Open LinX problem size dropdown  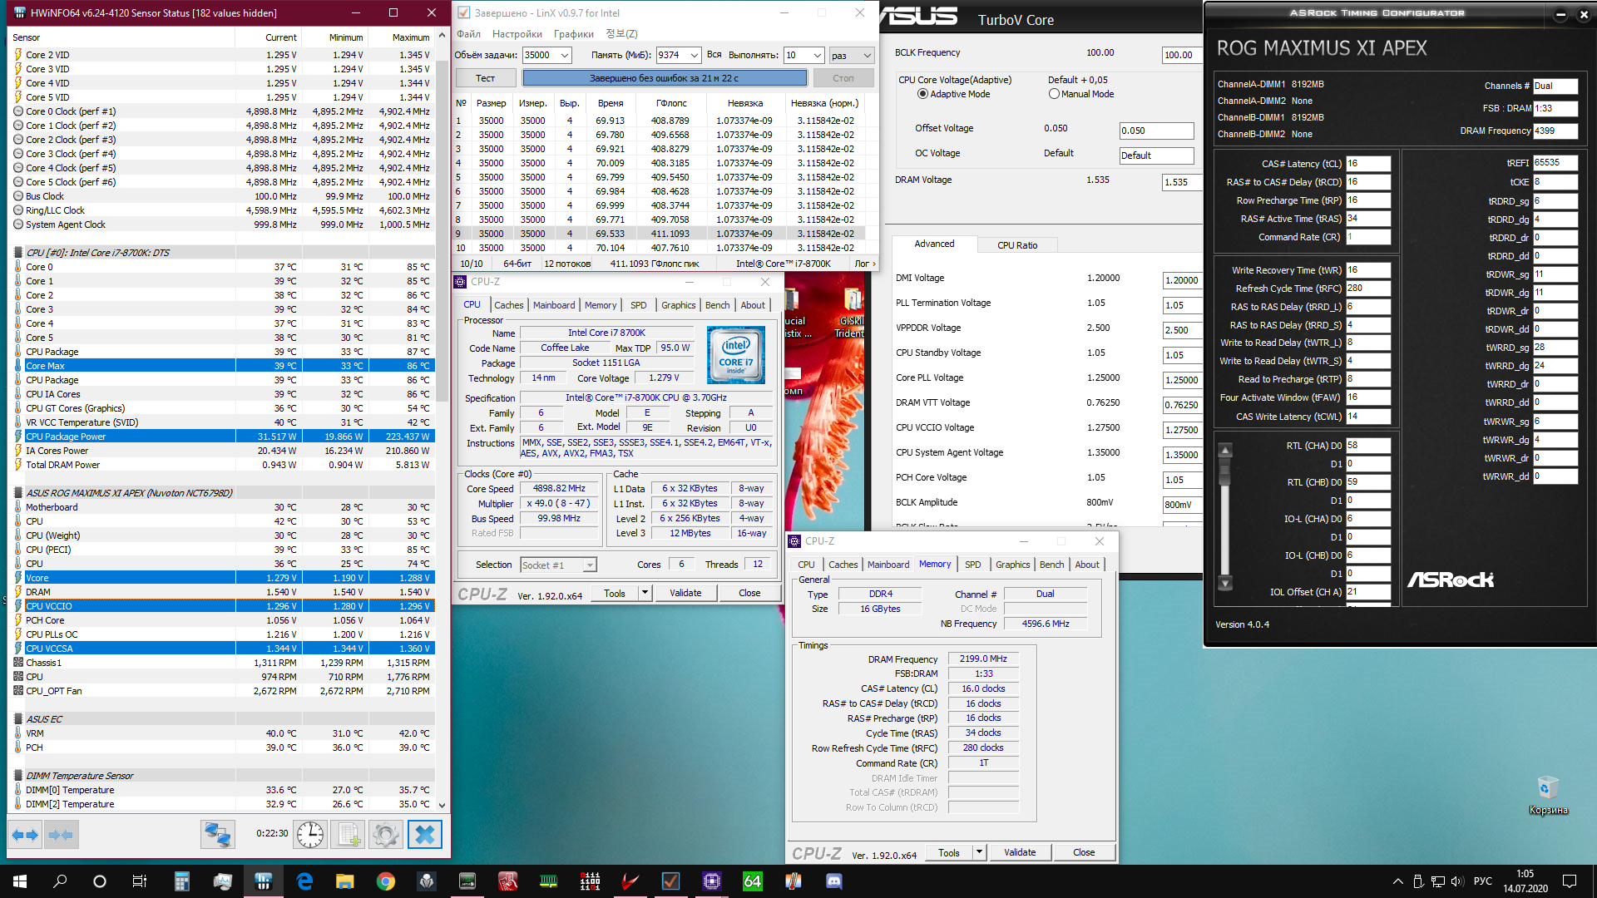564,55
